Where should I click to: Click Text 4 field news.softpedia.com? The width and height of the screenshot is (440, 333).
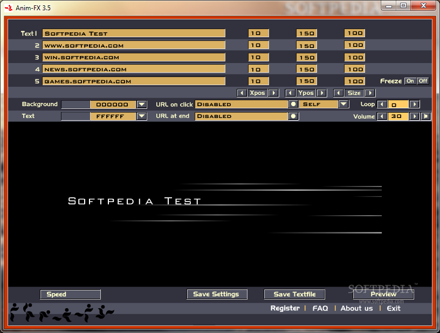134,69
